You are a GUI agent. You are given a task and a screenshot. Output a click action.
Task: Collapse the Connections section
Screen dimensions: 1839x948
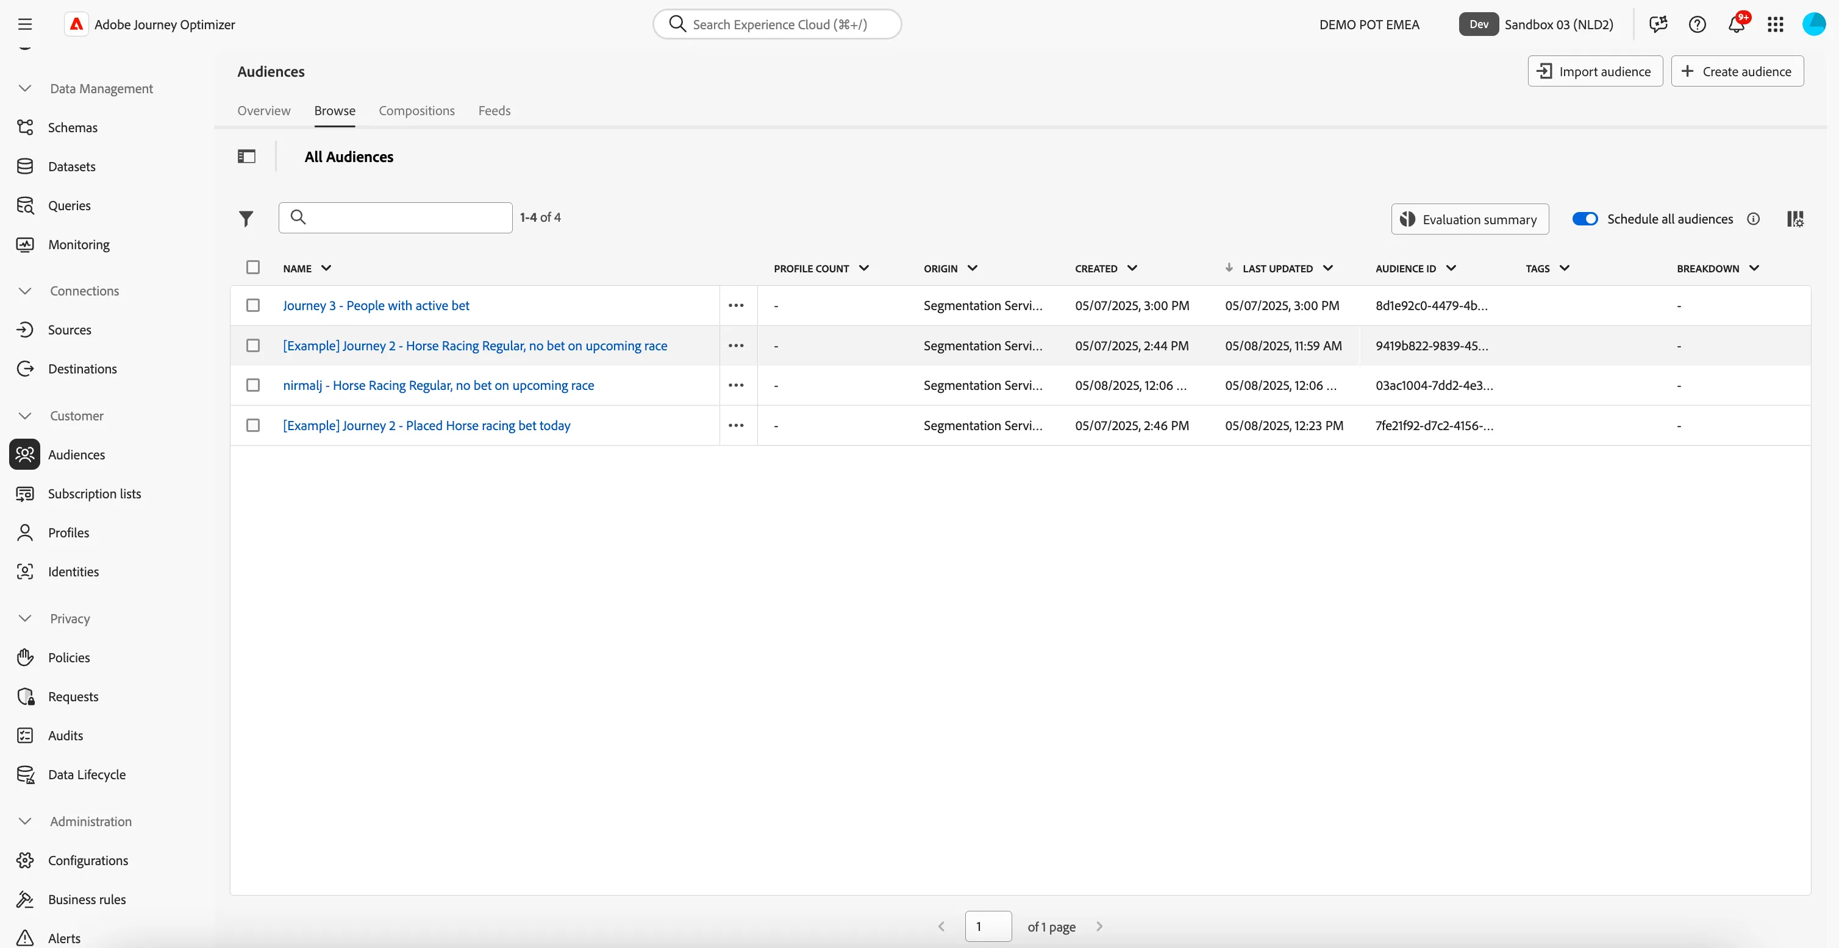coord(25,291)
